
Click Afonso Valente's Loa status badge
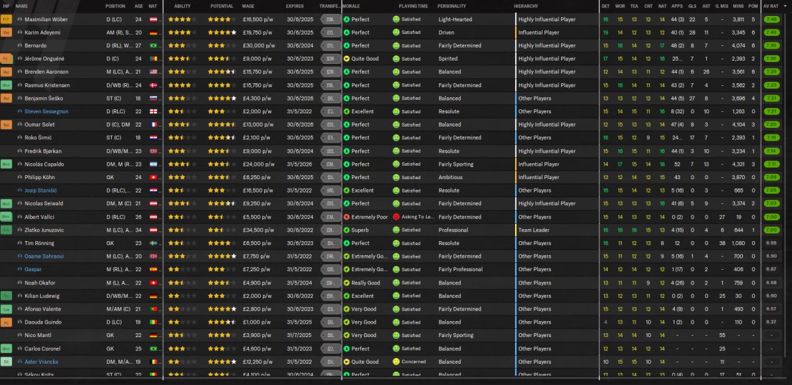(6, 308)
